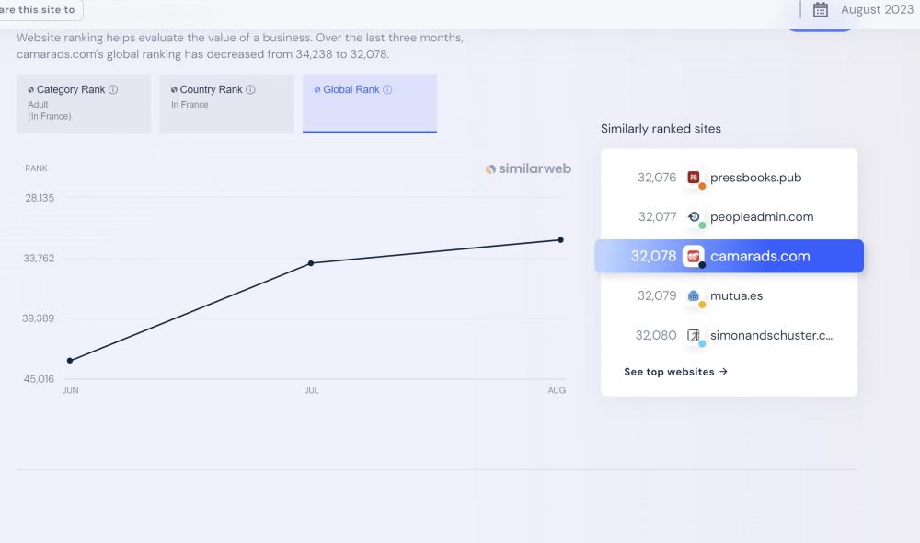The image size is (920, 543).
Task: Click the camarads.com favicon icon
Action: tap(694, 256)
